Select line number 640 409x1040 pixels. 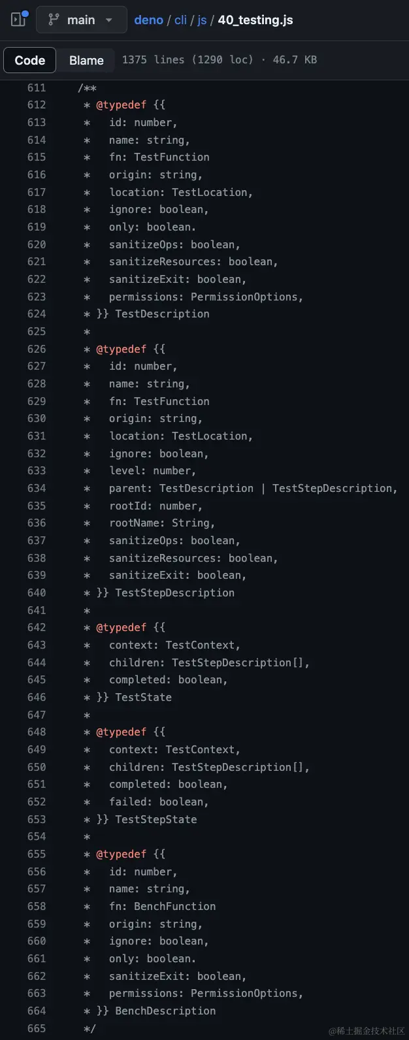pyautogui.click(x=37, y=593)
